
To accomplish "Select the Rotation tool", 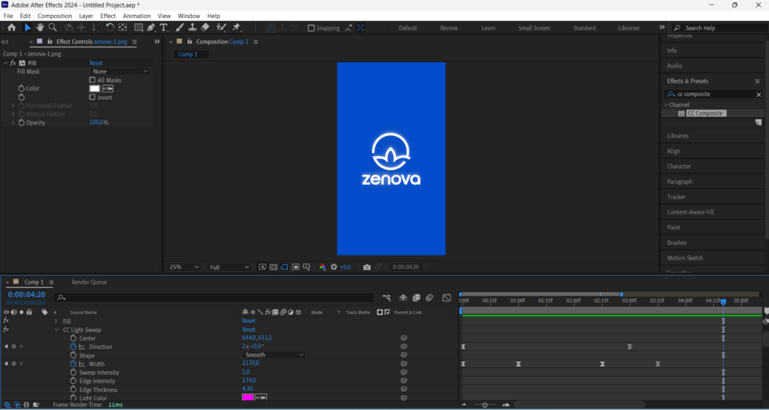I will (110, 28).
